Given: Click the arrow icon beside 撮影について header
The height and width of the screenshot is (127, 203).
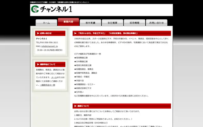Looking at the screenshot, I should click(75, 106).
